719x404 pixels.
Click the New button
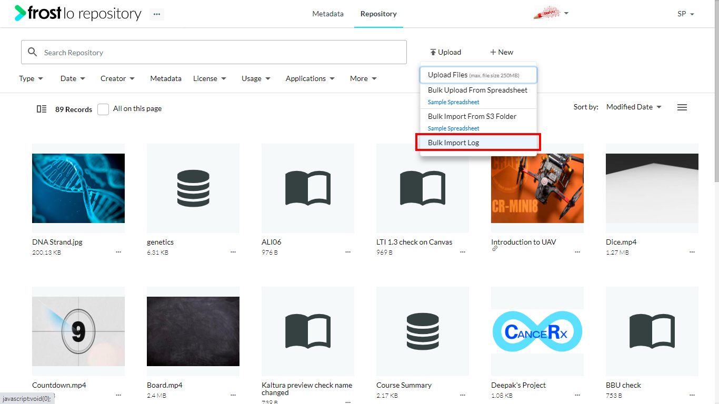[x=502, y=52]
